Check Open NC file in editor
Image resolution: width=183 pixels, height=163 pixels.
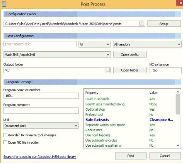click(x=5, y=142)
